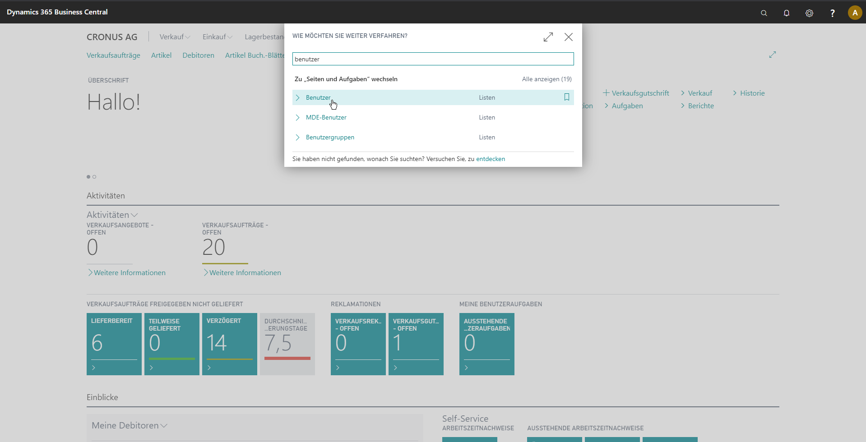Viewport: 866px width, 442px height.
Task: Expand the search dialog to full size
Action: coord(548,37)
